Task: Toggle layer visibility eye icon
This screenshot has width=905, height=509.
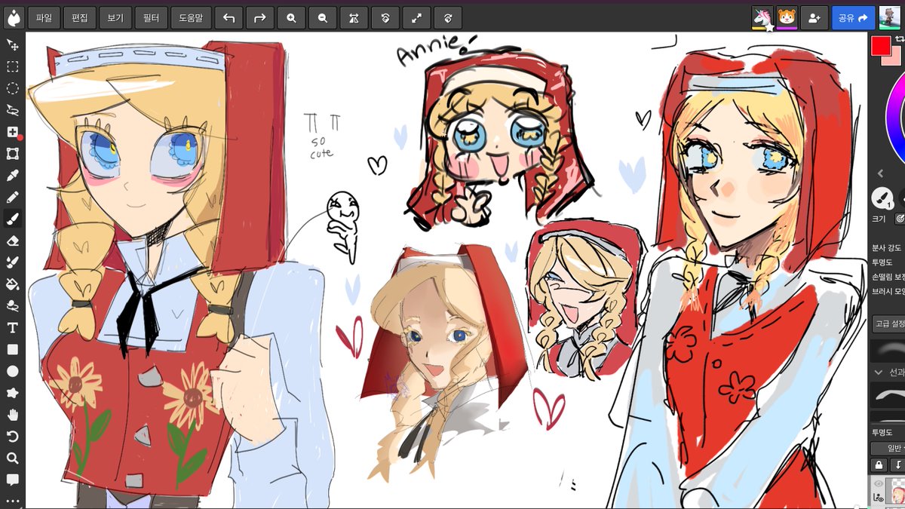Action: pos(879,484)
